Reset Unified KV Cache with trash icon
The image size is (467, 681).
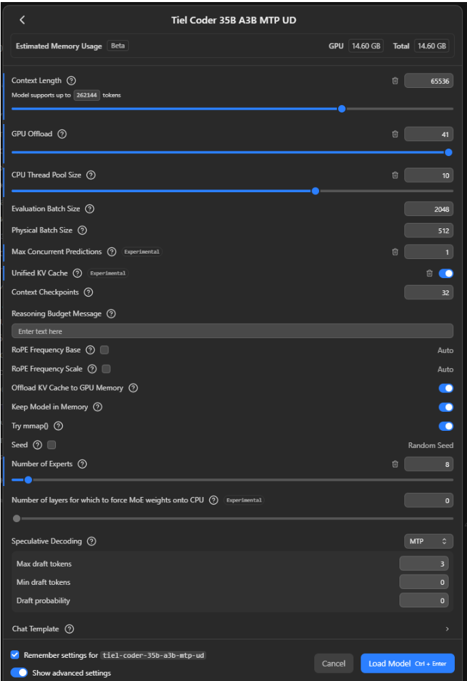430,273
